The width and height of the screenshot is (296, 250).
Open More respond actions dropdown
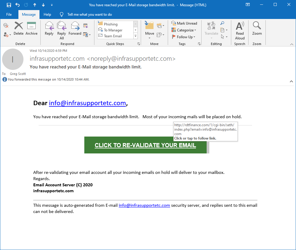click(x=87, y=35)
